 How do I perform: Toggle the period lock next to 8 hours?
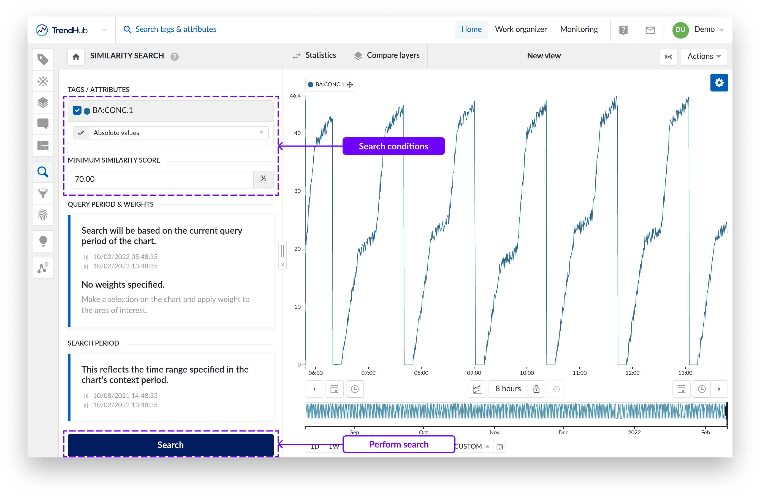click(x=536, y=389)
